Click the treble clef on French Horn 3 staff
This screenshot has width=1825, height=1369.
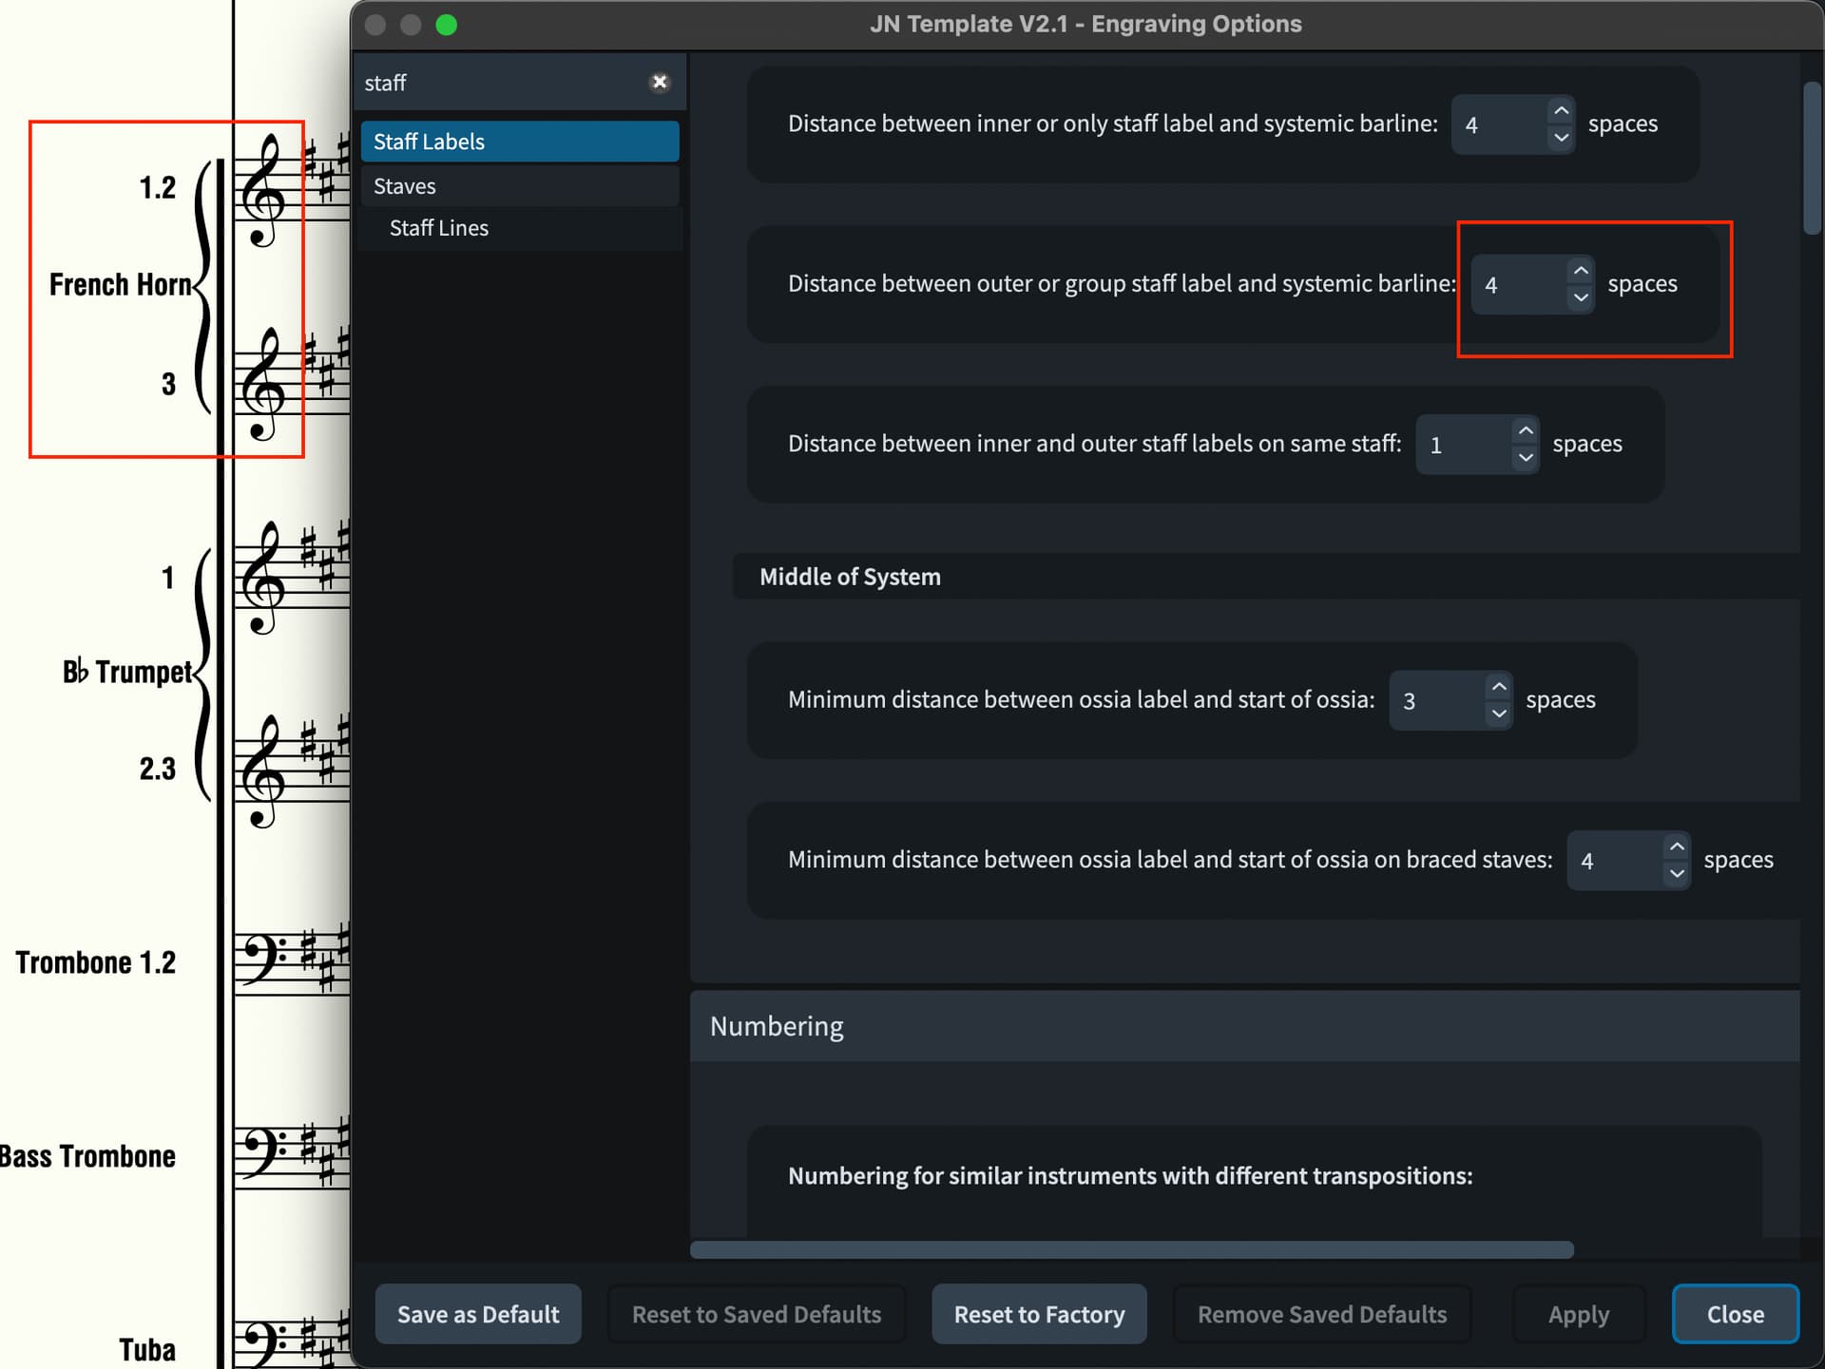point(263,384)
